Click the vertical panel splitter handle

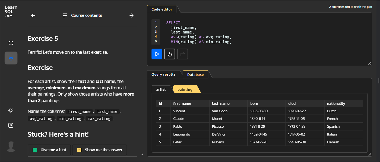(378, 81)
